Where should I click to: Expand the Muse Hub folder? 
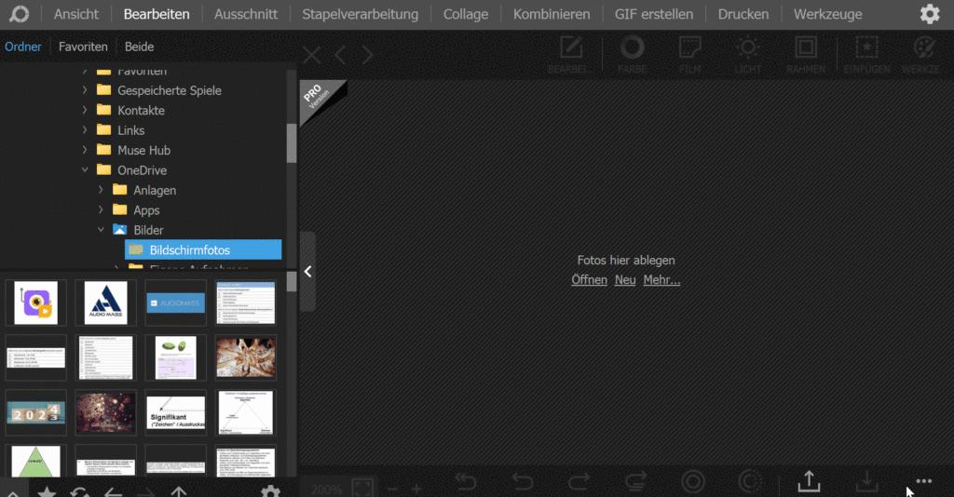(85, 150)
